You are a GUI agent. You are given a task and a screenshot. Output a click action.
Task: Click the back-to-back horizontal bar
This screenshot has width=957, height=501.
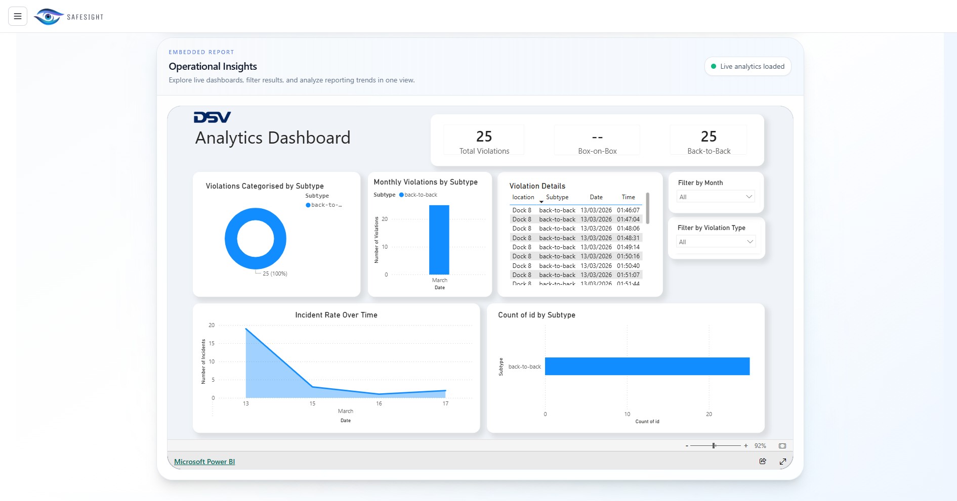point(647,367)
